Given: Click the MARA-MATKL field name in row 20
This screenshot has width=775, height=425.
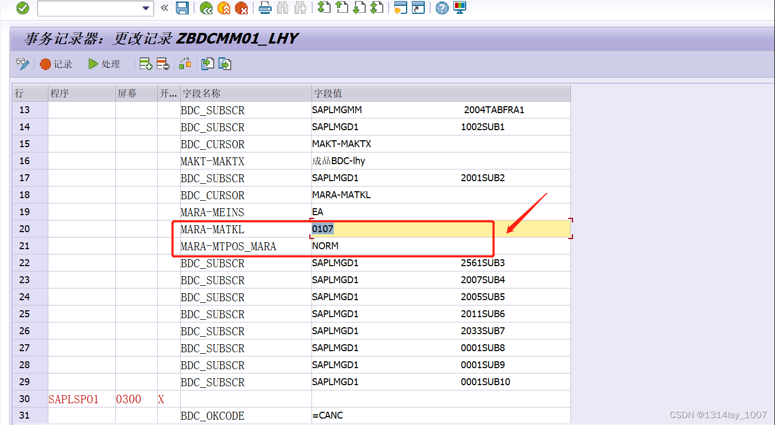Looking at the screenshot, I should [213, 229].
